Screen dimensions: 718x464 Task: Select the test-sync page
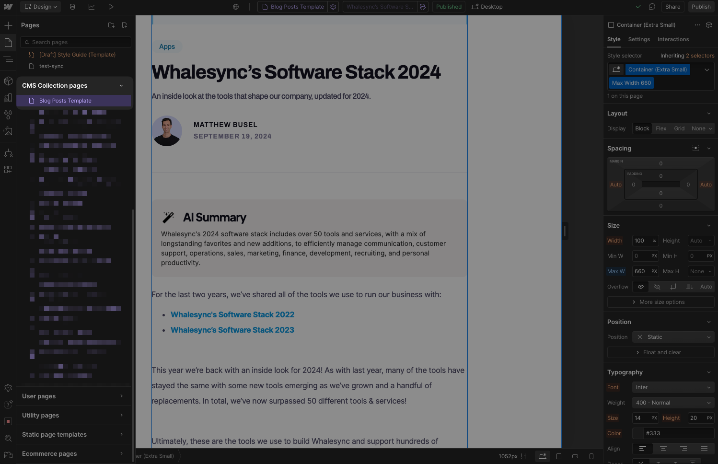point(51,66)
